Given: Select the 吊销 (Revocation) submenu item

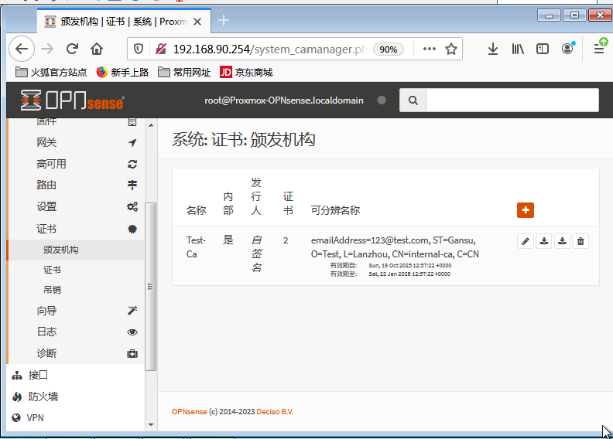Looking at the screenshot, I should pyautogui.click(x=53, y=290).
